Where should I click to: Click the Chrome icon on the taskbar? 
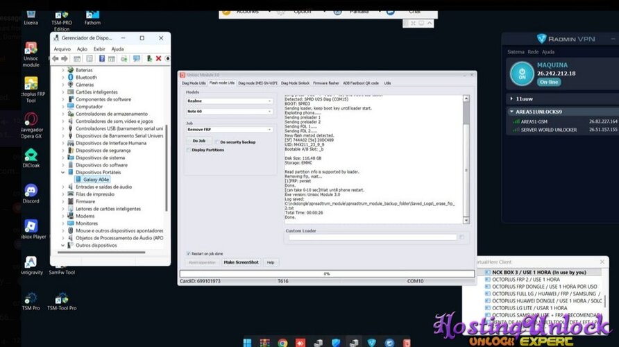(282, 343)
